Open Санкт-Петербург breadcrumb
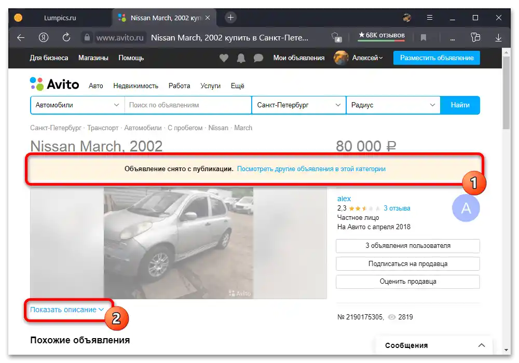The image size is (519, 363). pyautogui.click(x=56, y=128)
